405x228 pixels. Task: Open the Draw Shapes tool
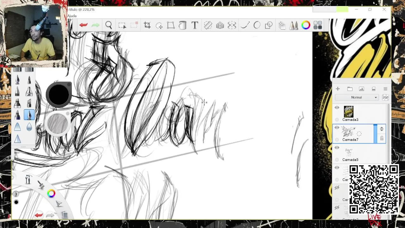(269, 25)
